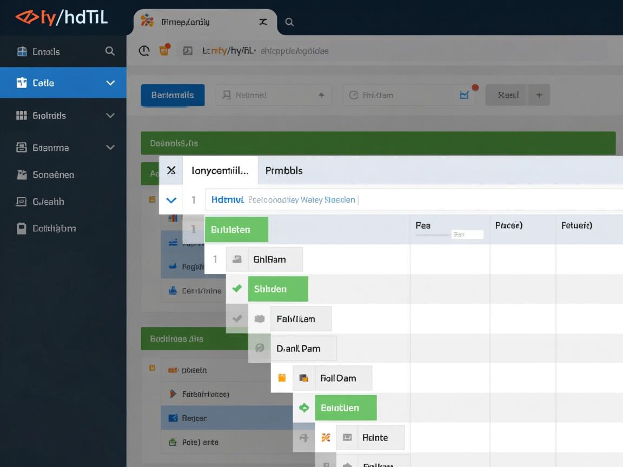Click the Sonoénen sidebar icon
Image resolution: width=623 pixels, height=467 pixels.
pos(22,175)
